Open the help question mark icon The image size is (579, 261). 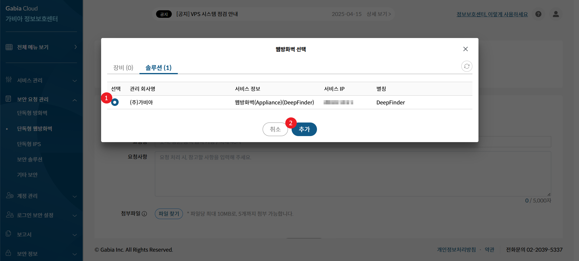point(538,14)
